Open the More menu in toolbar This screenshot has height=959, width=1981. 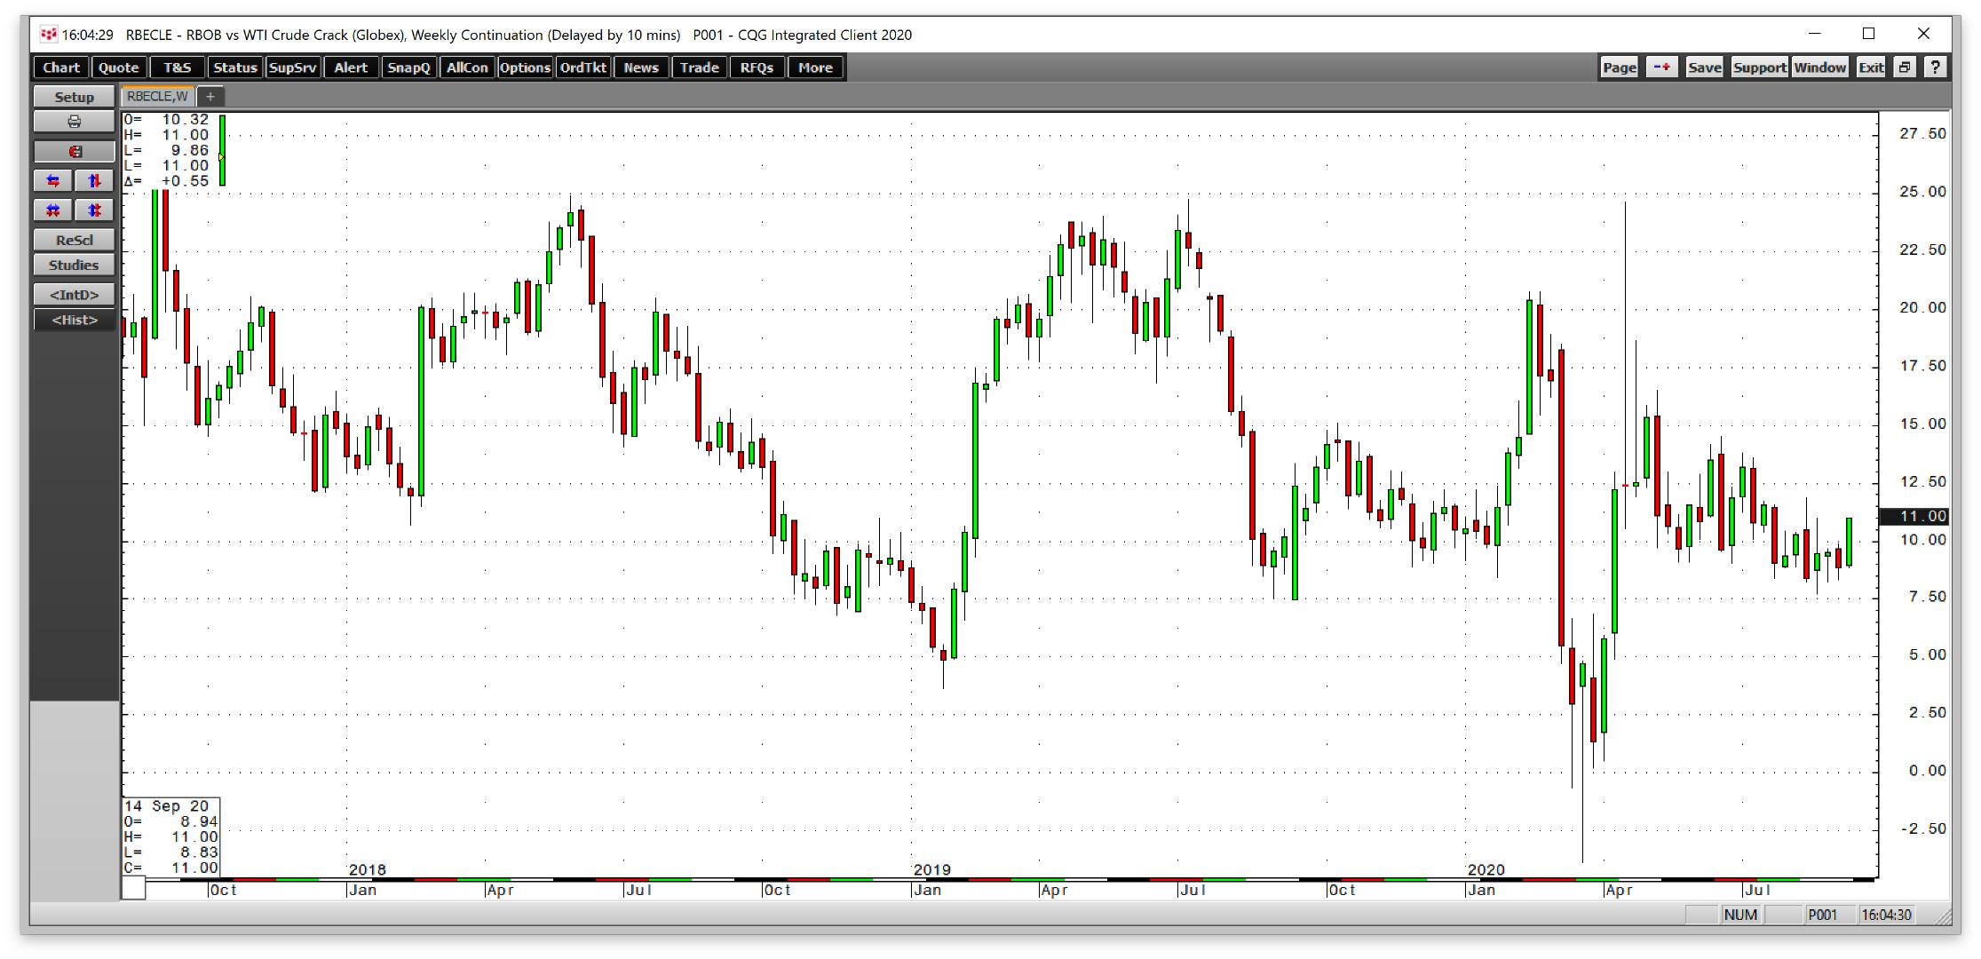[814, 67]
